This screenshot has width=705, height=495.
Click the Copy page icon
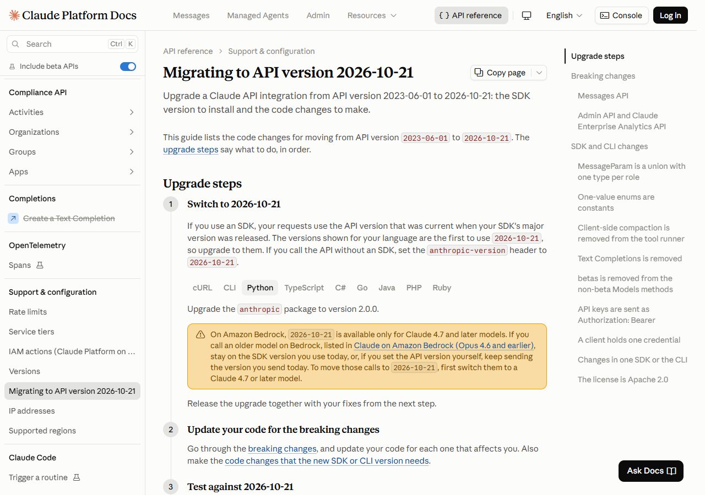point(479,73)
